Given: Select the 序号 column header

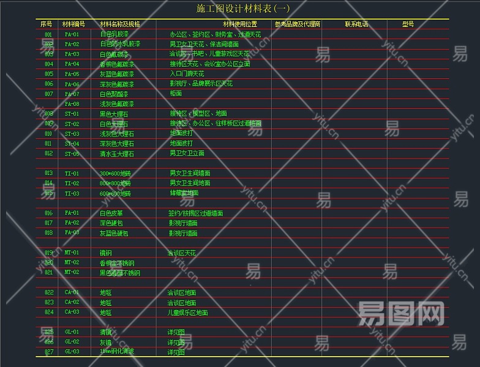Looking at the screenshot, I should coord(47,24).
